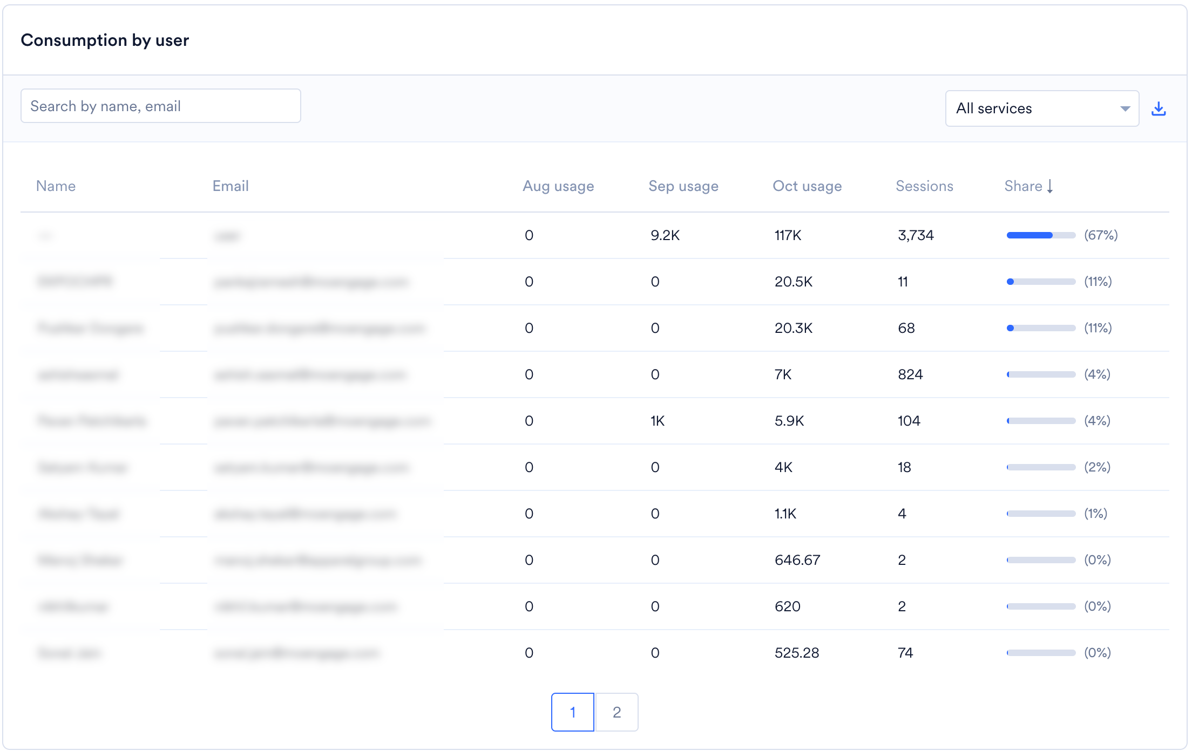Click the Consumption by user heading
Image resolution: width=1192 pixels, height=751 pixels.
[x=105, y=40]
